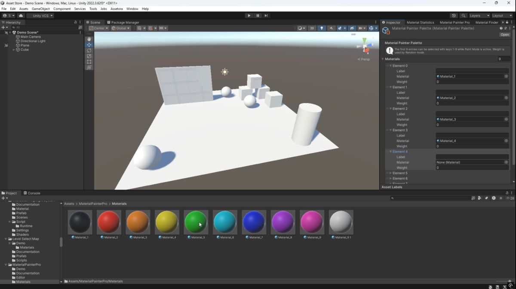The width and height of the screenshot is (516, 289).
Task: Select the green Material_5 thumbnail
Action: (196, 222)
